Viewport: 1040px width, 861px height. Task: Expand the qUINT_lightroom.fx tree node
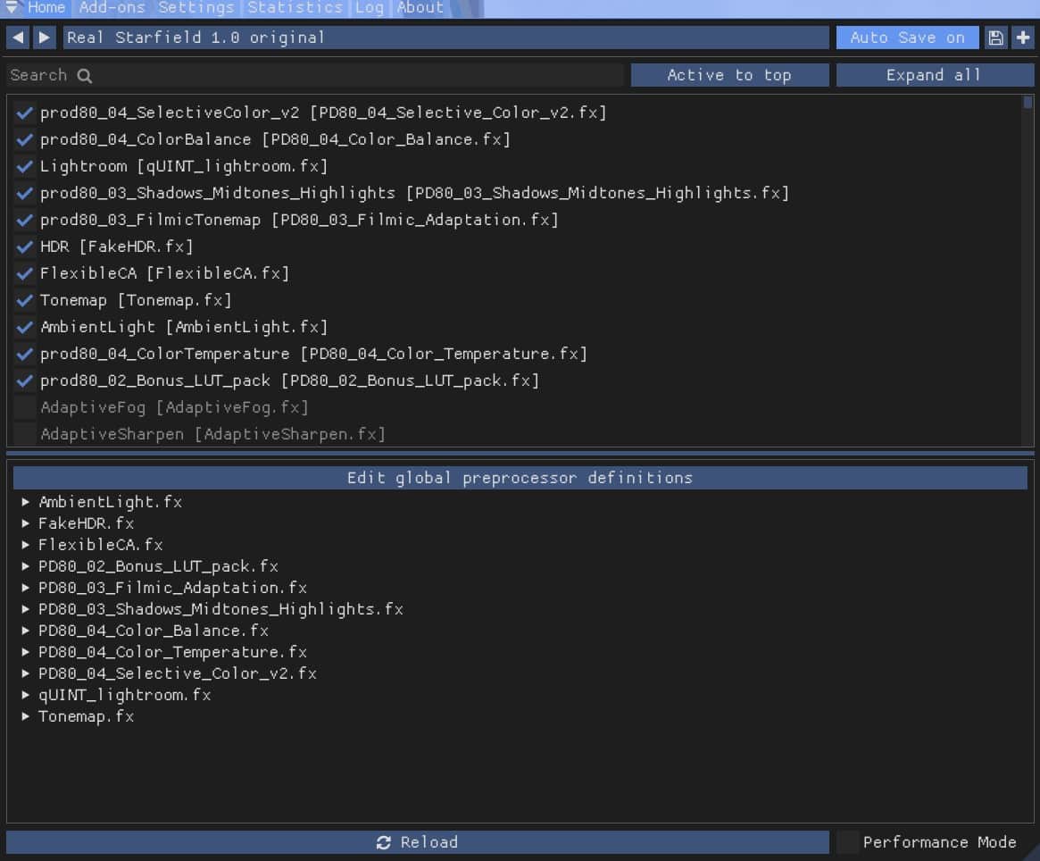(26, 695)
